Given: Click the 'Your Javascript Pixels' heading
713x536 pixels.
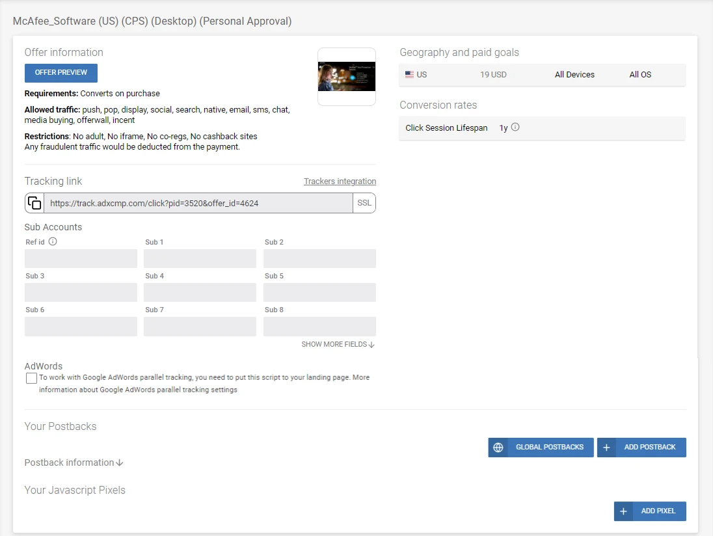Looking at the screenshot, I should [x=75, y=490].
